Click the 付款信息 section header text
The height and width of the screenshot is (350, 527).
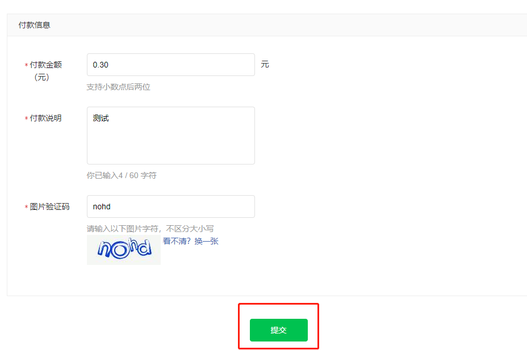tap(34, 25)
